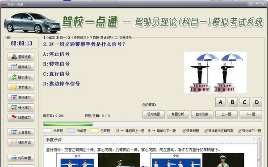Click the question progress bar
This screenshot has height=167, width=268.
point(152,124)
